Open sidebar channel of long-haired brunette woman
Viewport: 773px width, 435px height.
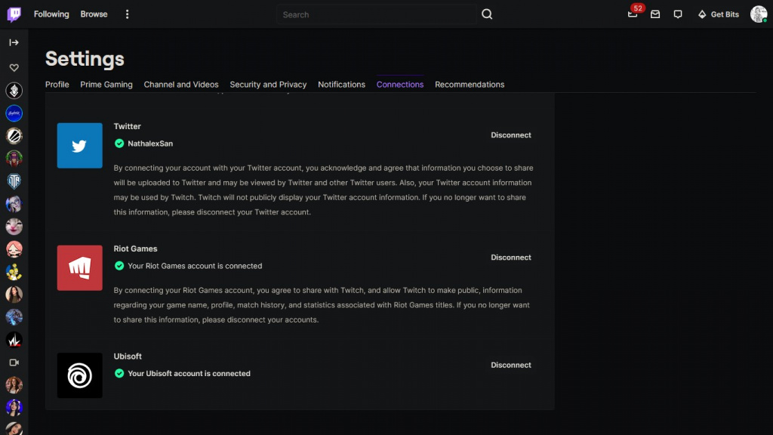coord(14,295)
